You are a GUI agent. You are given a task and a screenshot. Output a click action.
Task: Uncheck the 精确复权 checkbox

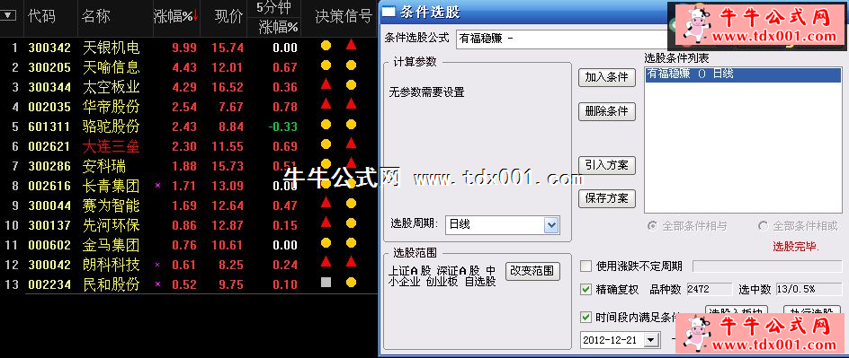click(x=585, y=290)
